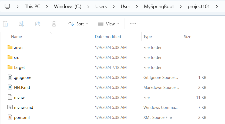Click File folder type of src
The height and width of the screenshot is (124, 225).
pyautogui.click(x=152, y=58)
